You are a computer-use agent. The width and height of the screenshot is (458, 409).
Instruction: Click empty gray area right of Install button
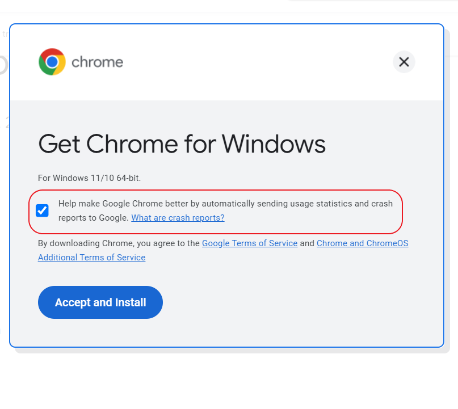pyautogui.click(x=292, y=302)
